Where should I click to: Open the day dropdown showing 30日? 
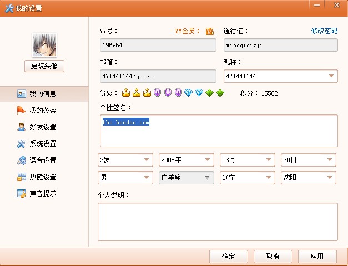(x=309, y=160)
